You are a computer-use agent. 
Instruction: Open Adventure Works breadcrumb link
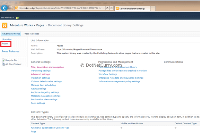pyautogui.click(x=21, y=25)
